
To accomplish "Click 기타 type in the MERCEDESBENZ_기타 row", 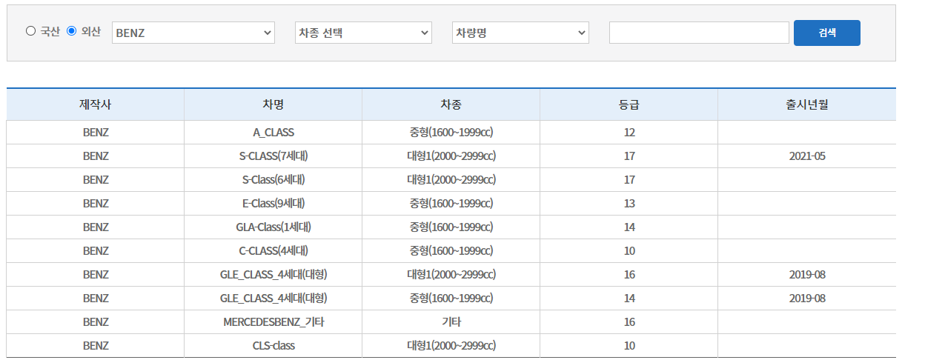I will 451,322.
